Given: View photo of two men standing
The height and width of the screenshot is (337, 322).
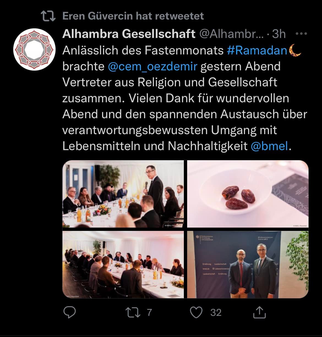Looking at the screenshot, I should [248, 264].
